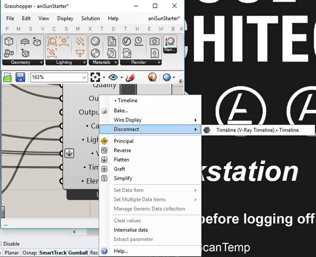Select the V-Ray renderer logo component

tap(127, 41)
